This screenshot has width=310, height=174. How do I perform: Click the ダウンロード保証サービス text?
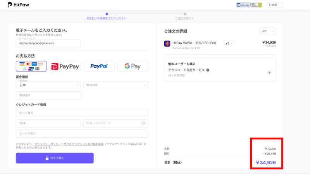pyautogui.click(x=186, y=70)
